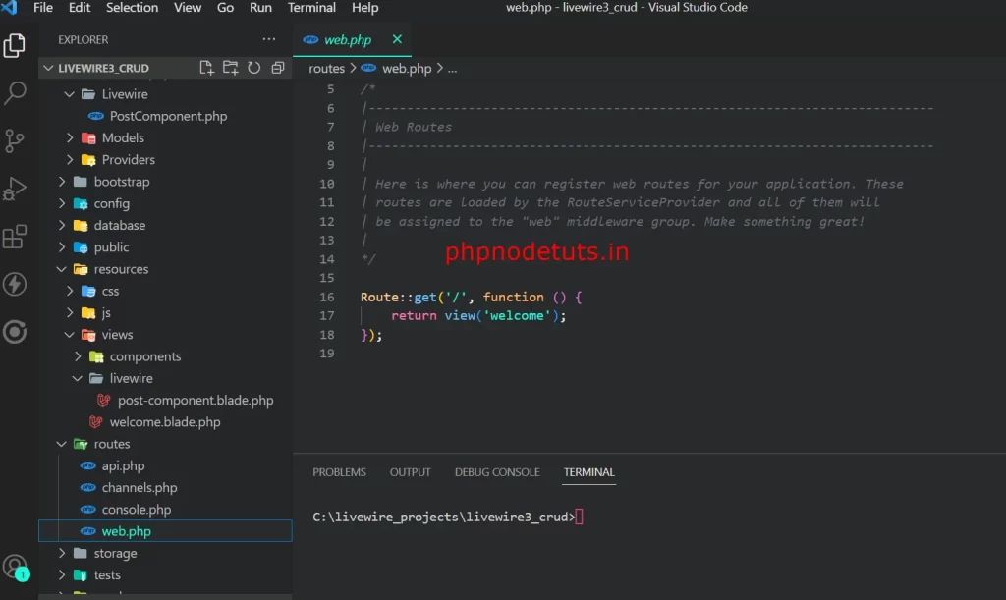Click the breadcrumb ellipsis segment
Image resolution: width=1006 pixels, height=600 pixels.
[x=452, y=69]
